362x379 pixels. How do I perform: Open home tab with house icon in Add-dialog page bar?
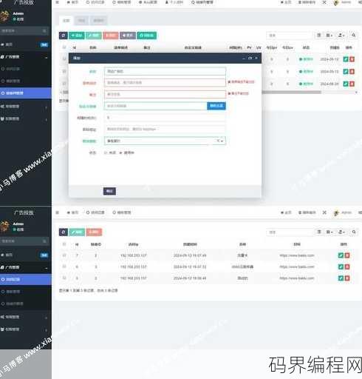[72, 2]
